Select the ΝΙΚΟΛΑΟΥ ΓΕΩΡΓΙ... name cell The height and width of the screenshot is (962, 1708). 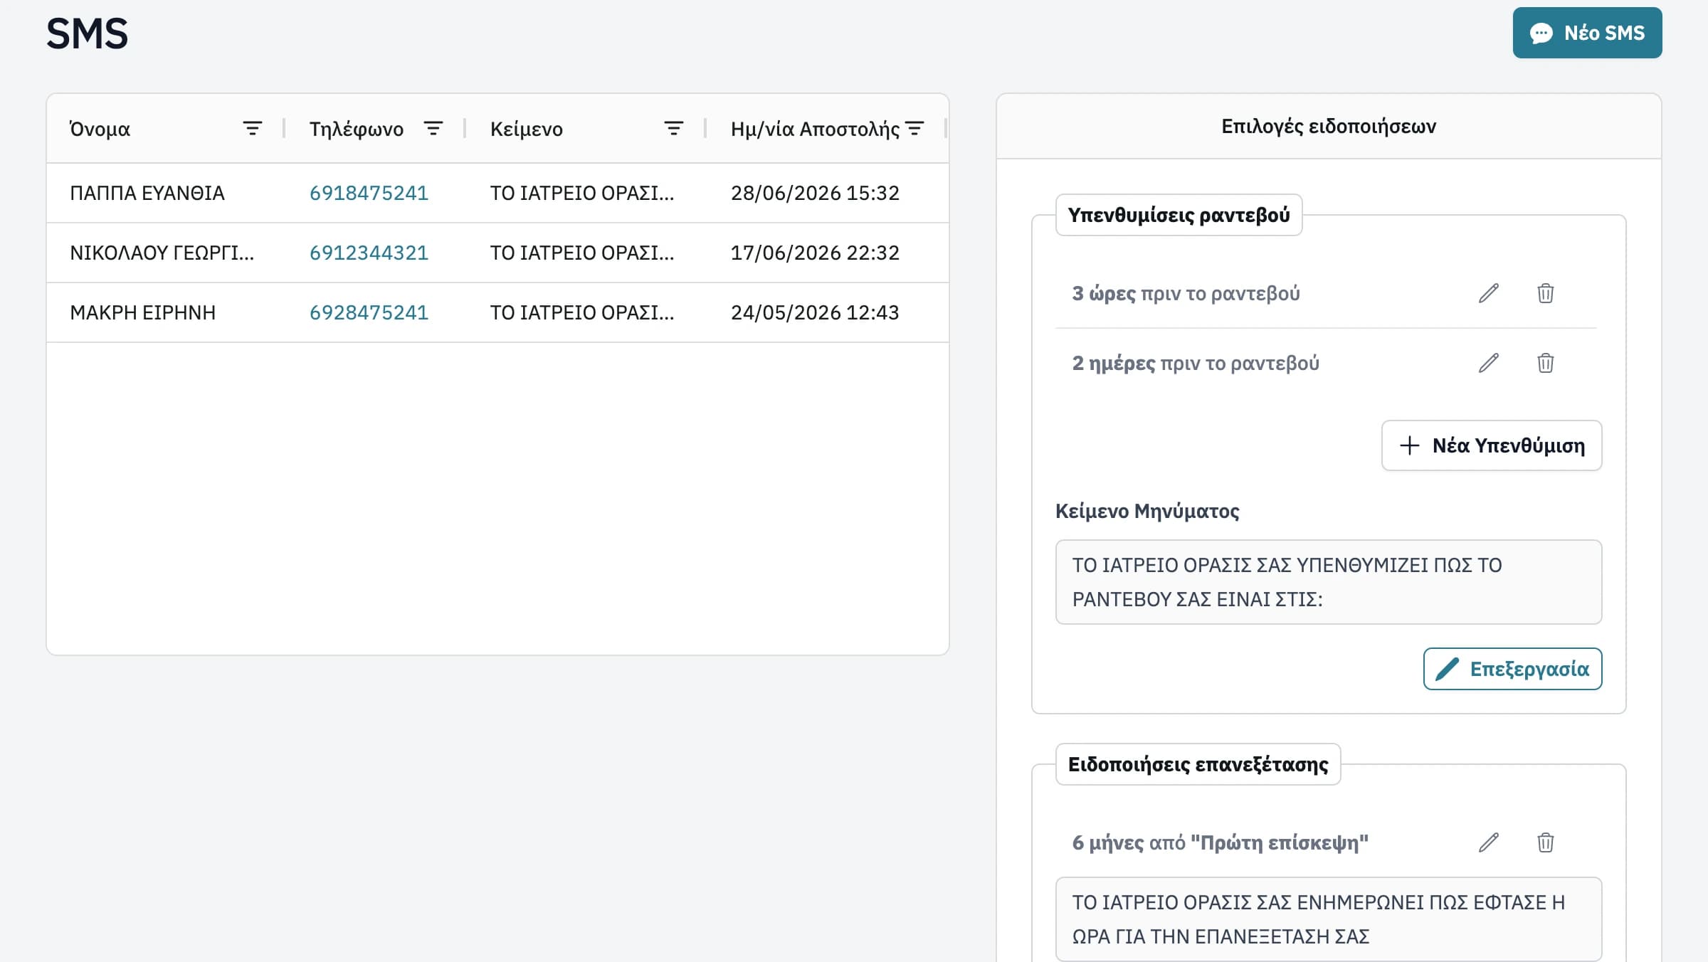click(x=162, y=253)
